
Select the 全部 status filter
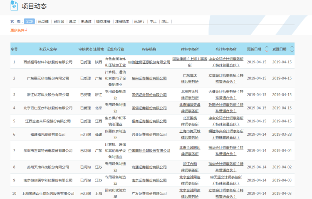pos(29,21)
